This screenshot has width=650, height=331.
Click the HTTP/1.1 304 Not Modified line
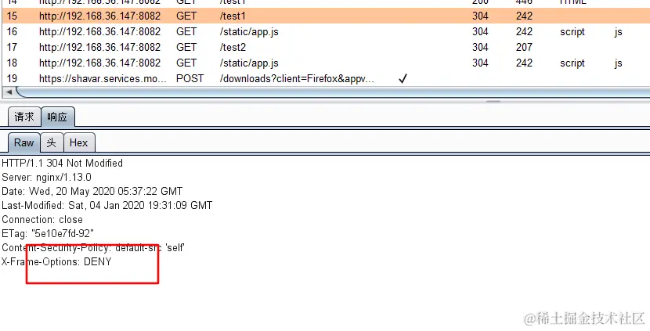click(62, 164)
